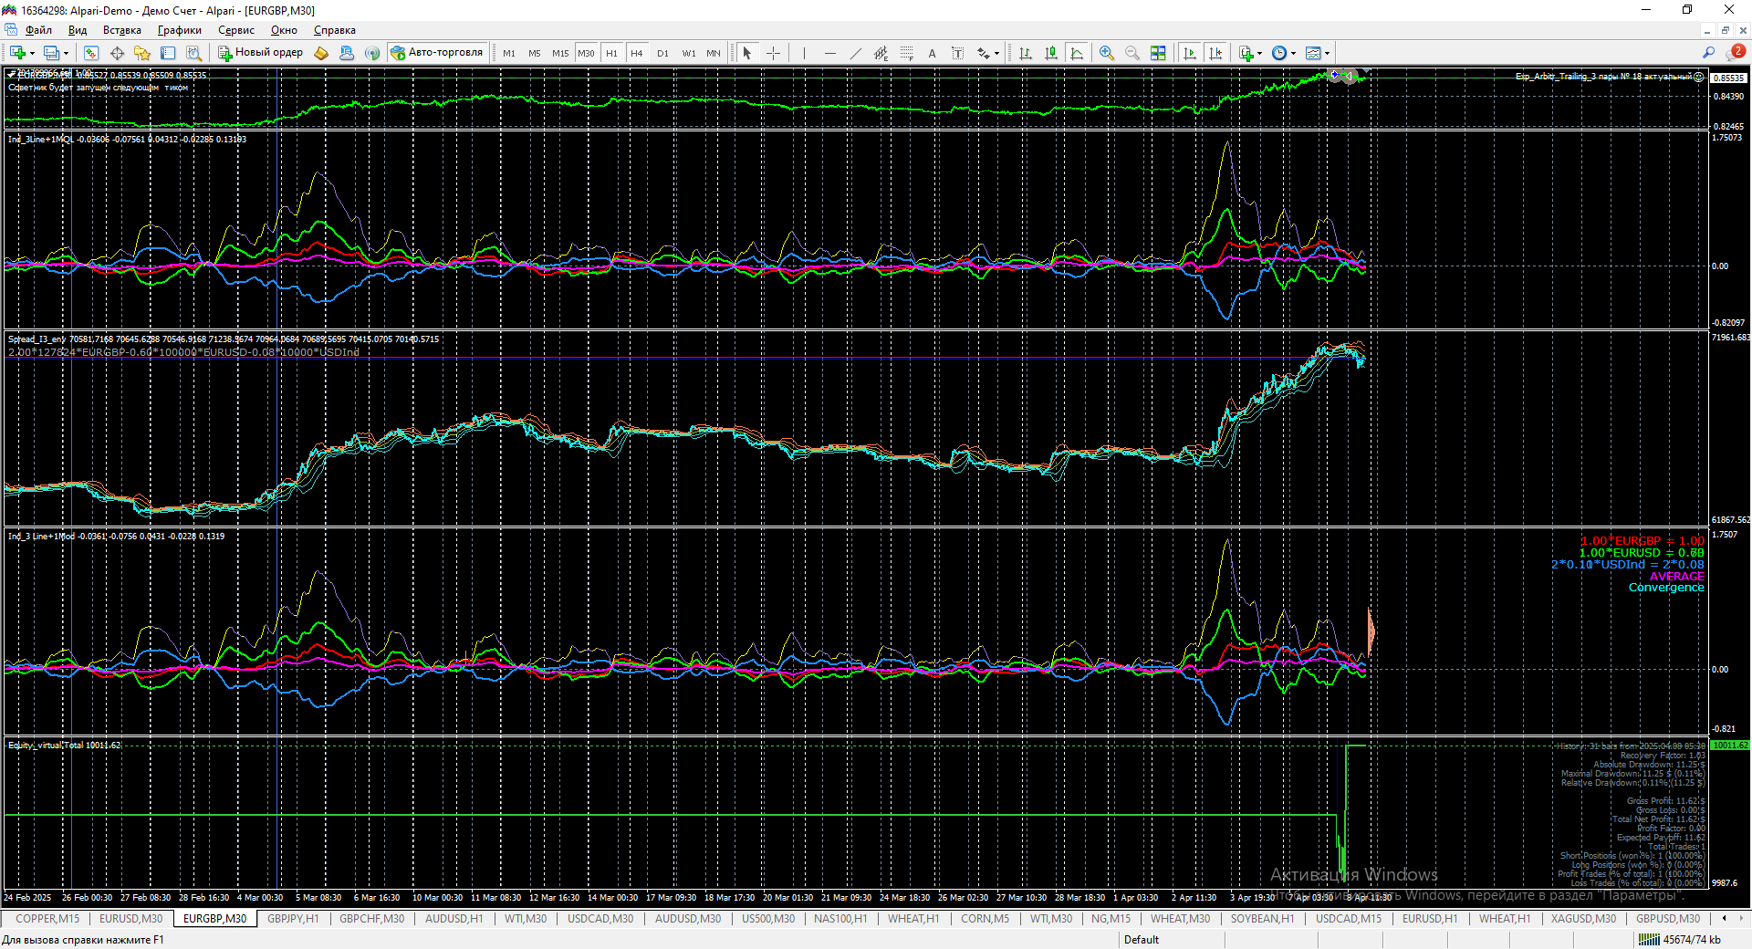This screenshot has height=949, width=1752.
Task: Open the Вид menu
Action: [78, 30]
